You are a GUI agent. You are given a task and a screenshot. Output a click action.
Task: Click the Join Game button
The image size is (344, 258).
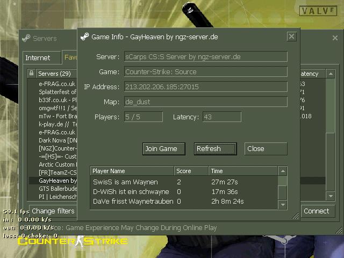pos(163,149)
